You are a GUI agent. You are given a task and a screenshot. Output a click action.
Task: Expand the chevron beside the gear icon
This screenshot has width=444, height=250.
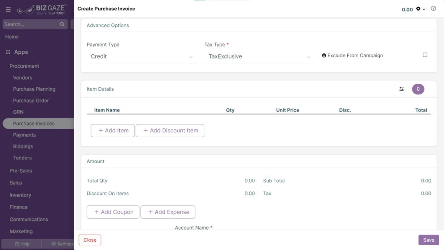424,10
